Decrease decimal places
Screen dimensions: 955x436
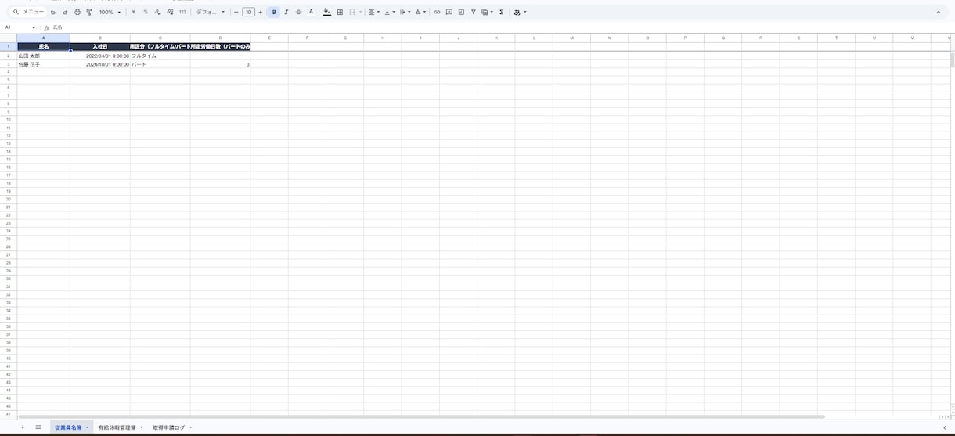pyautogui.click(x=157, y=12)
